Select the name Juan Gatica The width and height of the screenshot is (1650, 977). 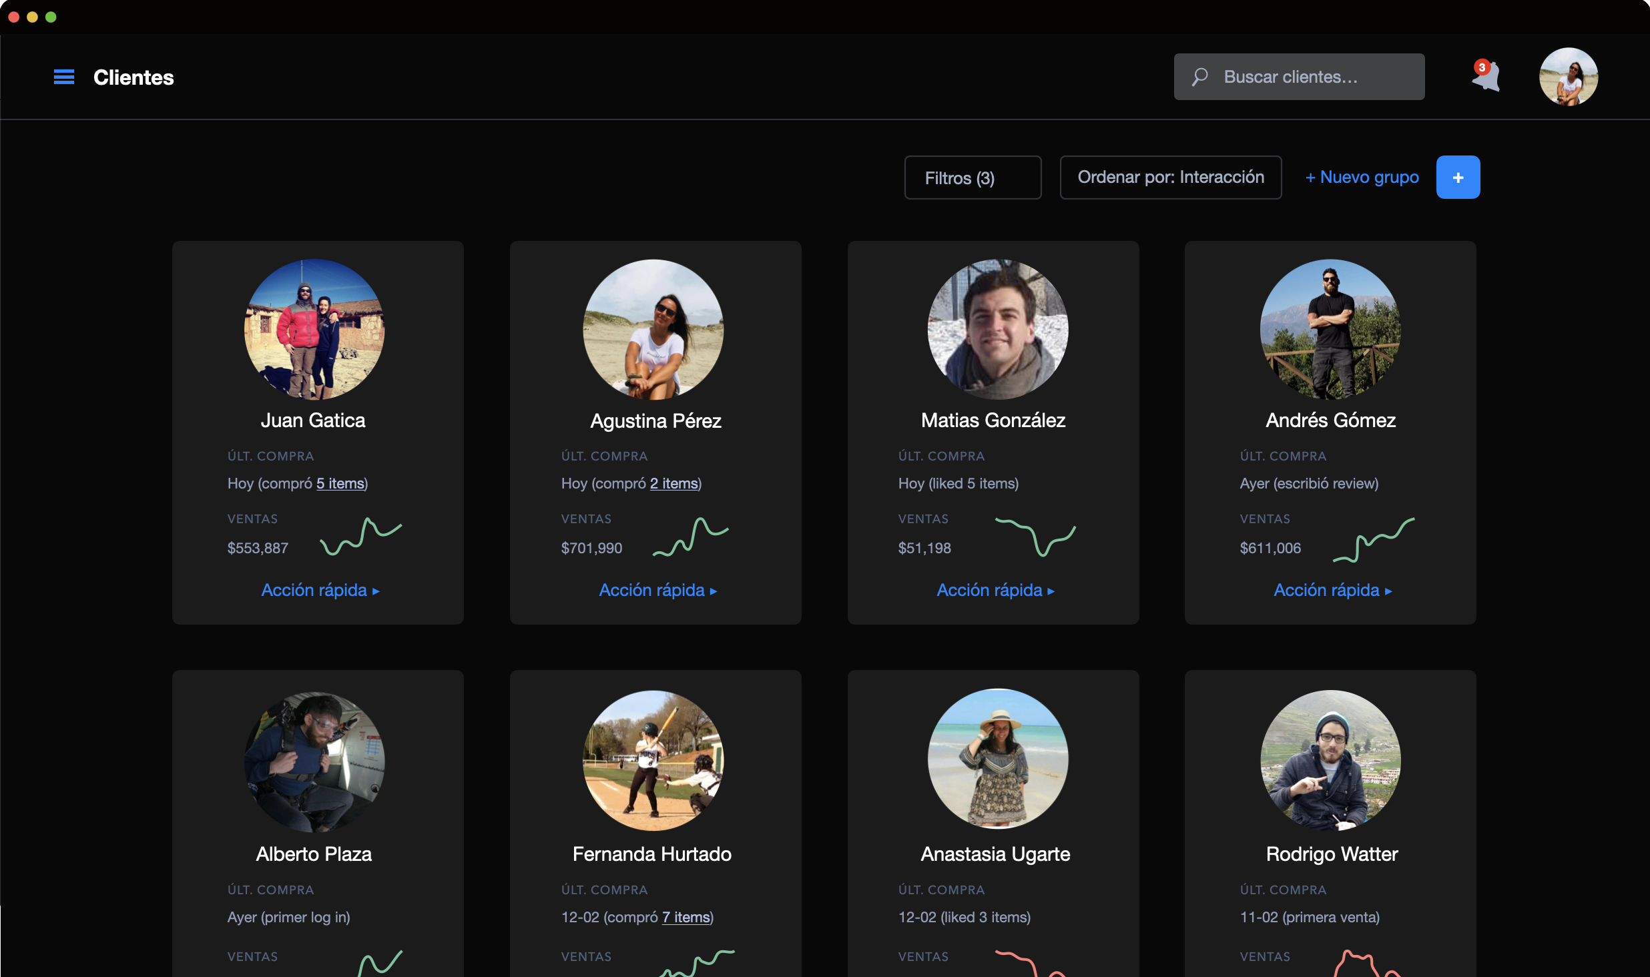point(313,420)
